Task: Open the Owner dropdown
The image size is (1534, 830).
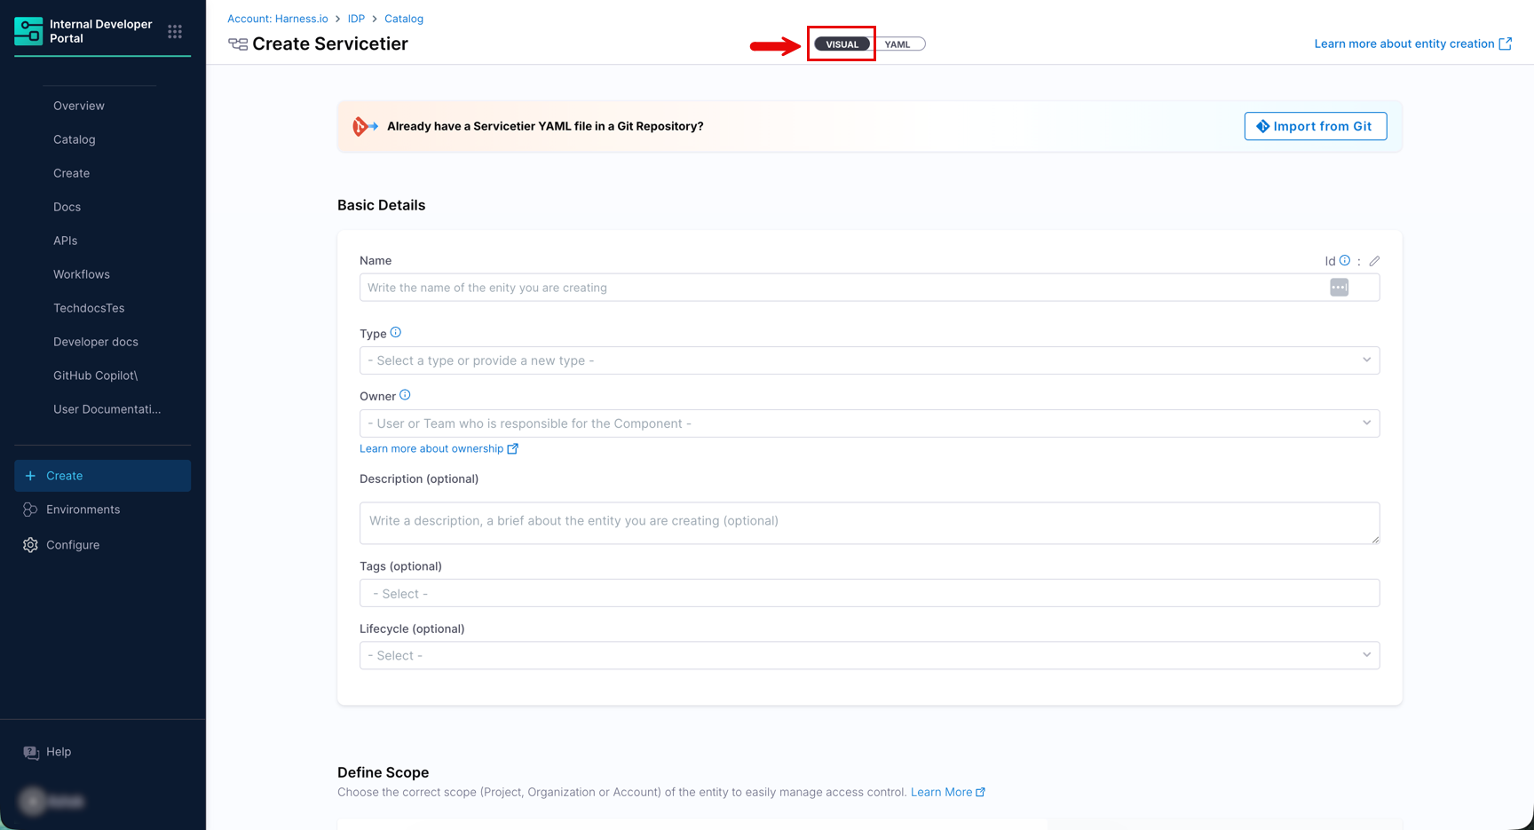Action: (869, 423)
